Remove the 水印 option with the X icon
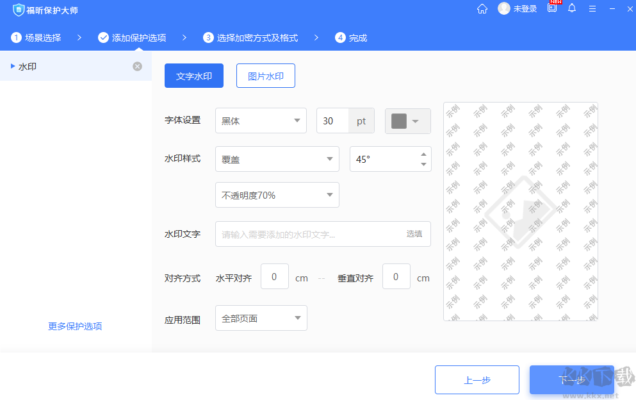The width and height of the screenshot is (636, 400). [137, 65]
